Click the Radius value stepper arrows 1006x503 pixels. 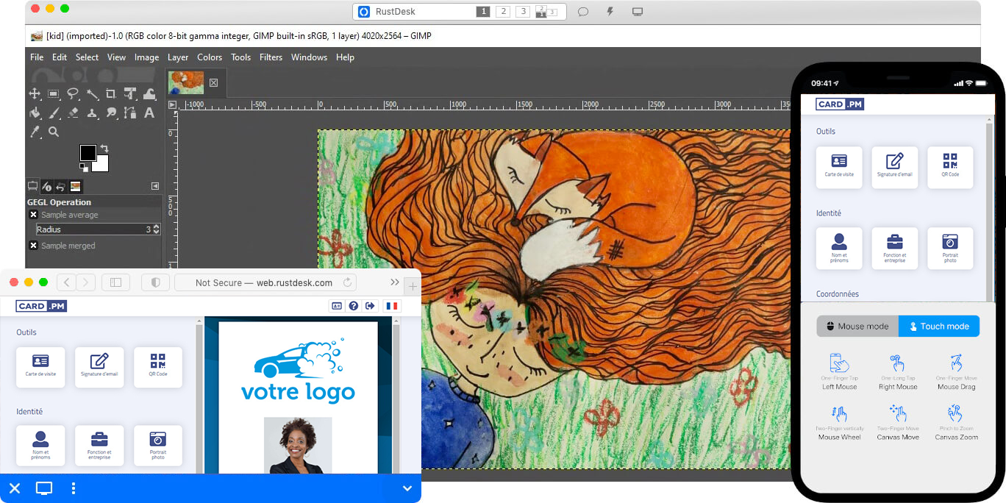[x=156, y=229]
